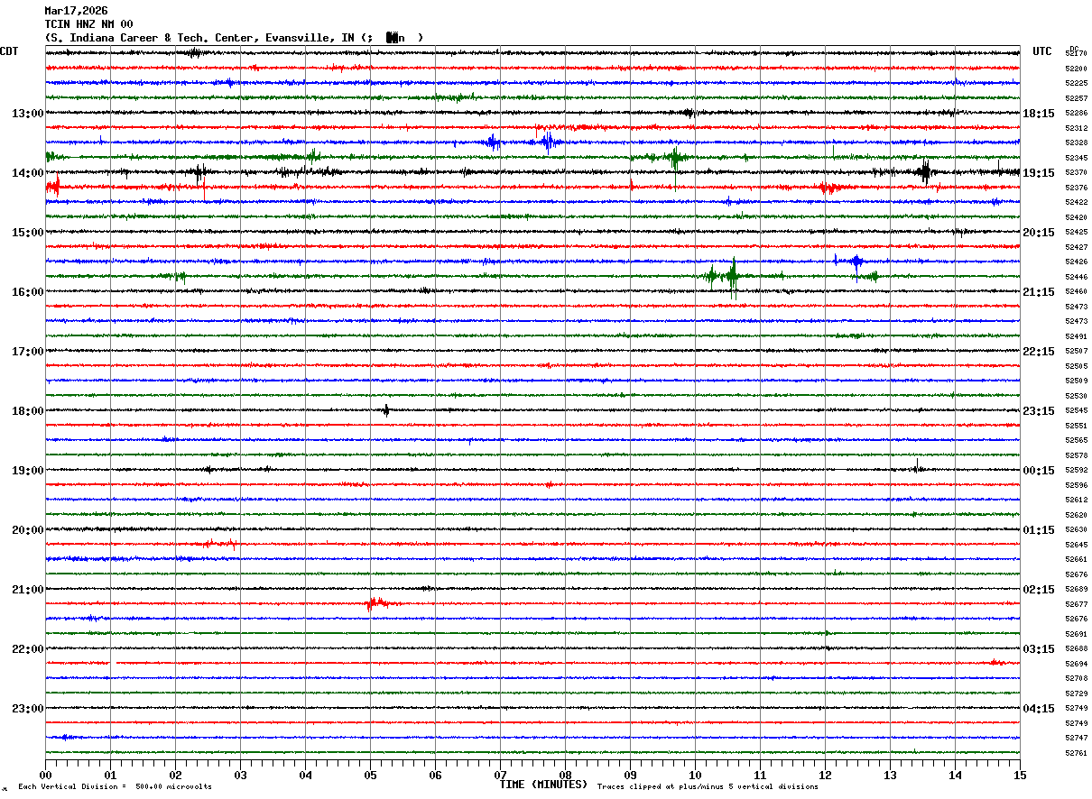Click minute 13 on the time axis
This screenshot has height=799, width=1092.
tap(890, 776)
